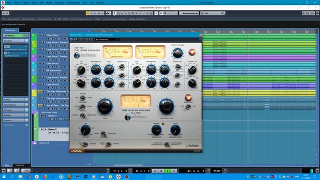Click the Record button in transport bar
Screen dimensions: 320x180
(x=174, y=170)
